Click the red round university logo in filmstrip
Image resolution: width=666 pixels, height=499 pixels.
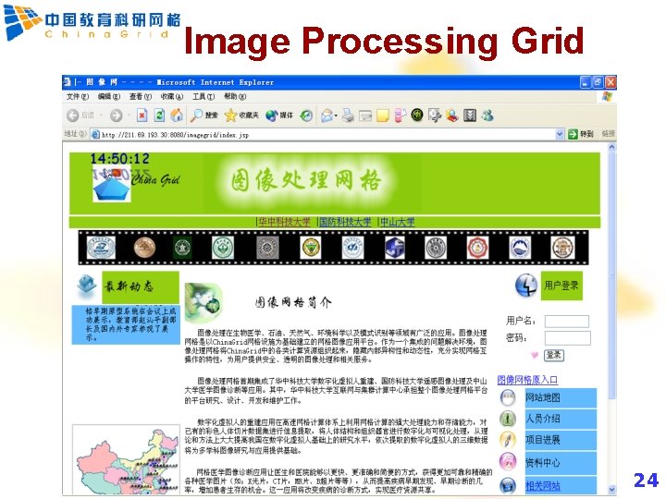tap(477, 248)
